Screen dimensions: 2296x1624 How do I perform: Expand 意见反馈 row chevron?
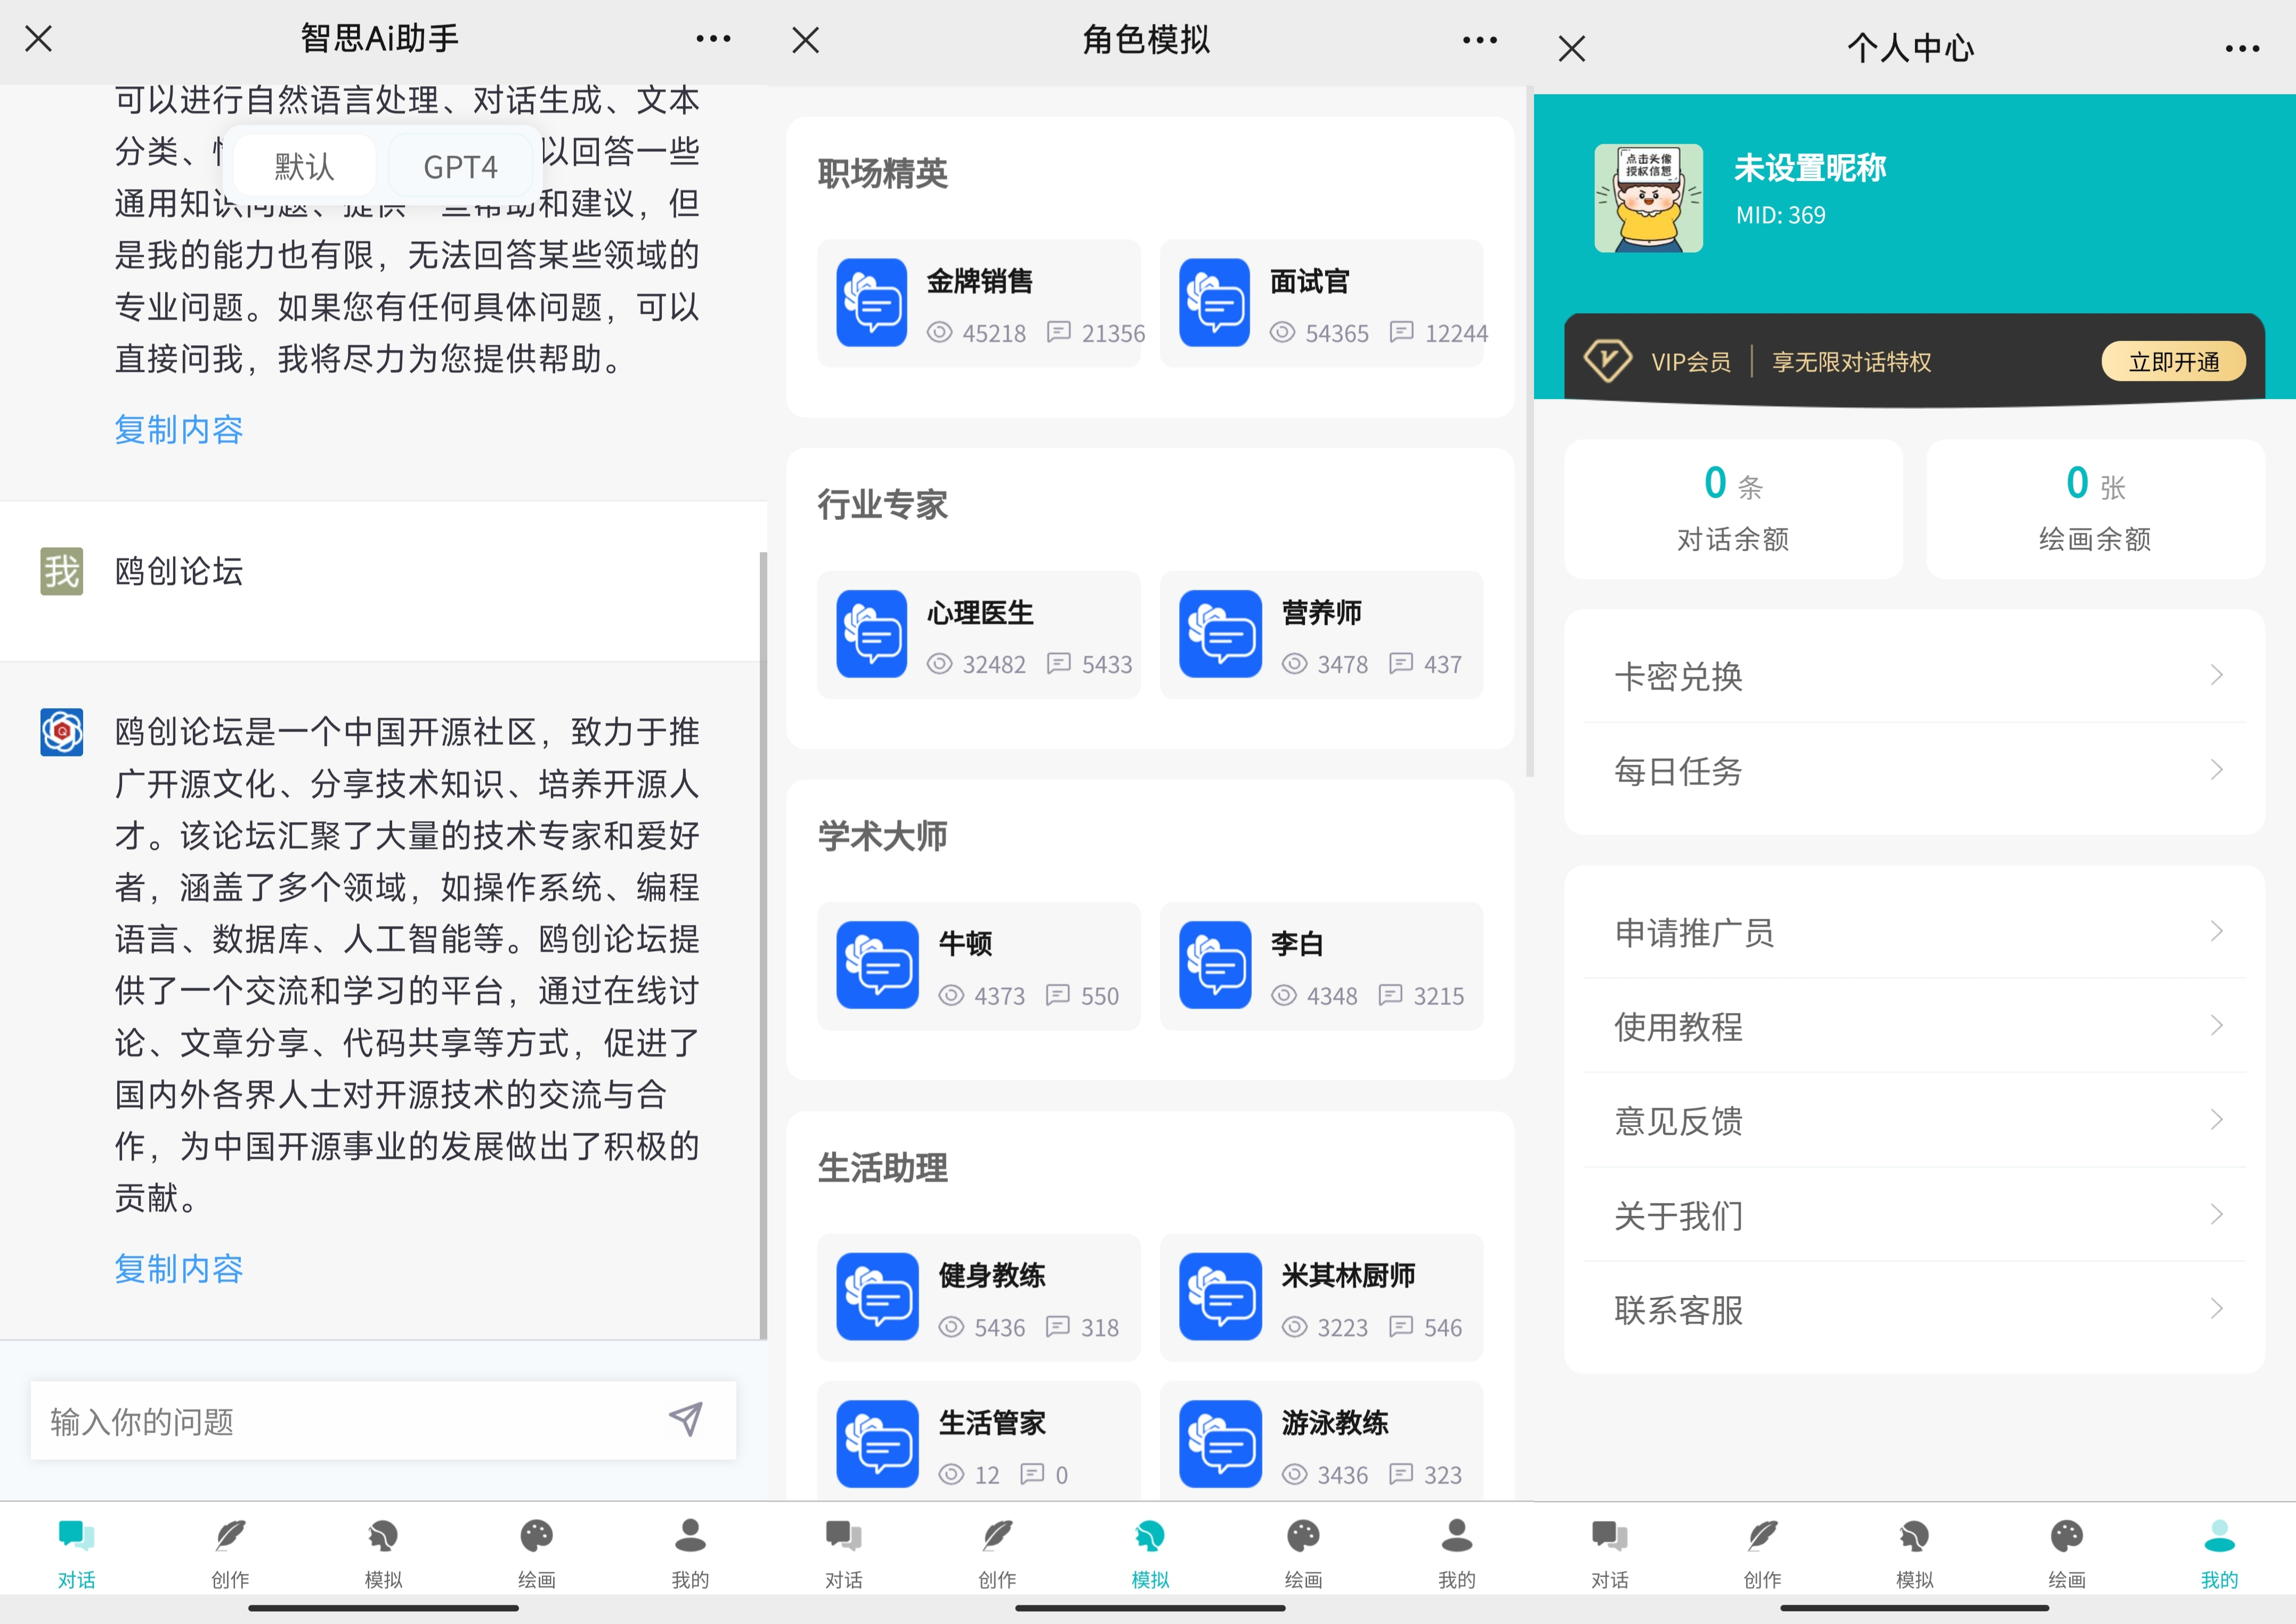pyautogui.click(x=2216, y=1119)
